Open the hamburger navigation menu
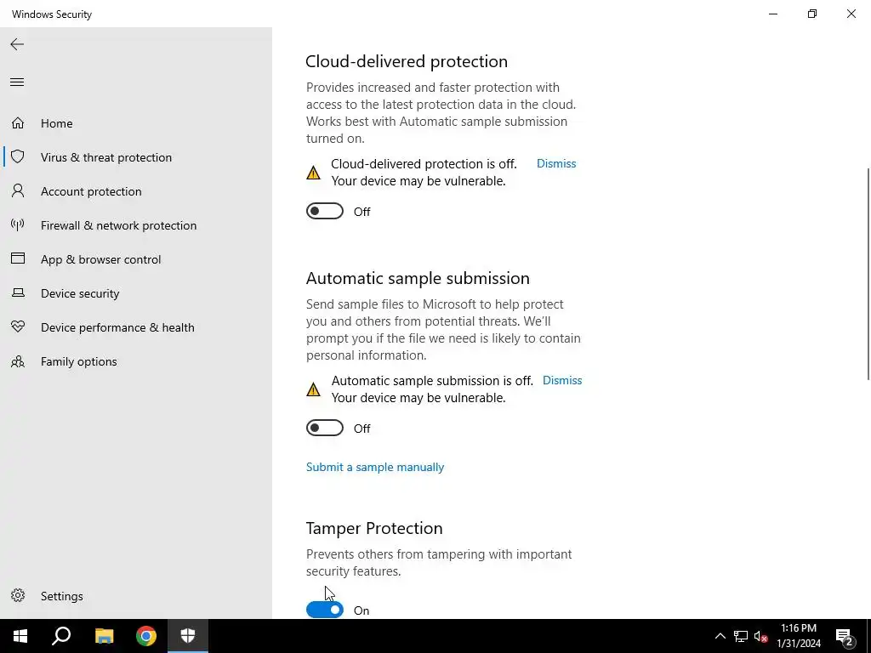Viewport: 871px width, 653px height. pyautogui.click(x=17, y=82)
